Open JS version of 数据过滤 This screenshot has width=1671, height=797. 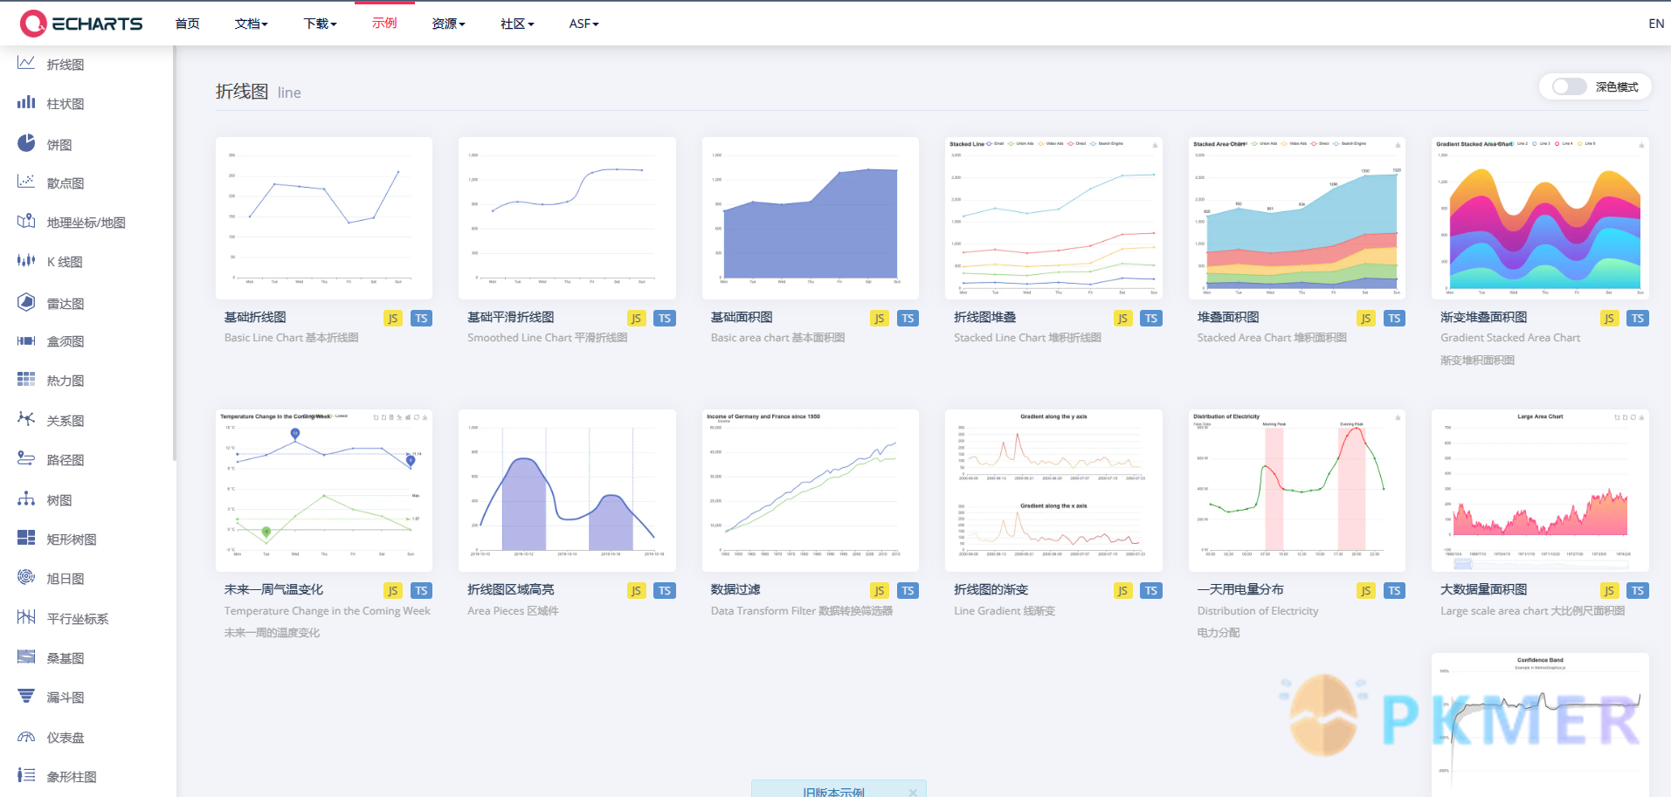coord(880,591)
